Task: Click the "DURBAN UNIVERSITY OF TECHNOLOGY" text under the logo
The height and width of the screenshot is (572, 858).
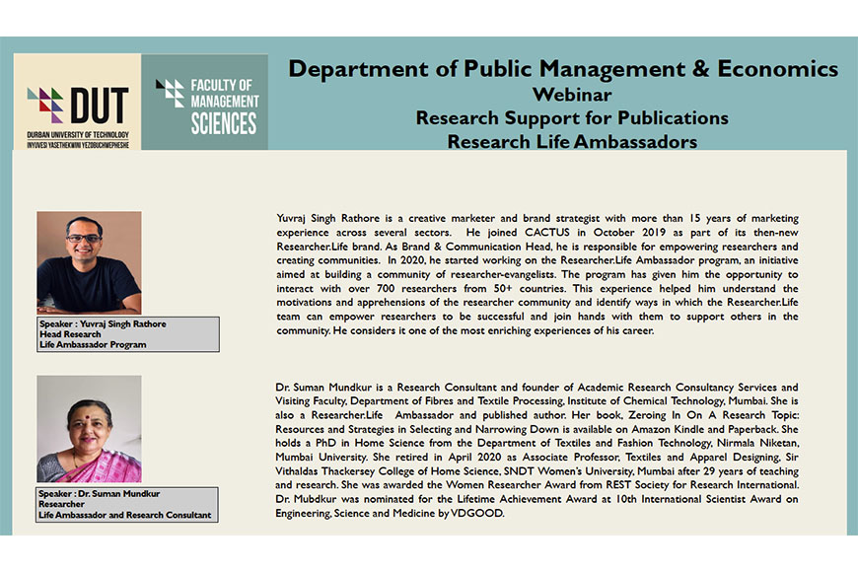Action: [78, 135]
